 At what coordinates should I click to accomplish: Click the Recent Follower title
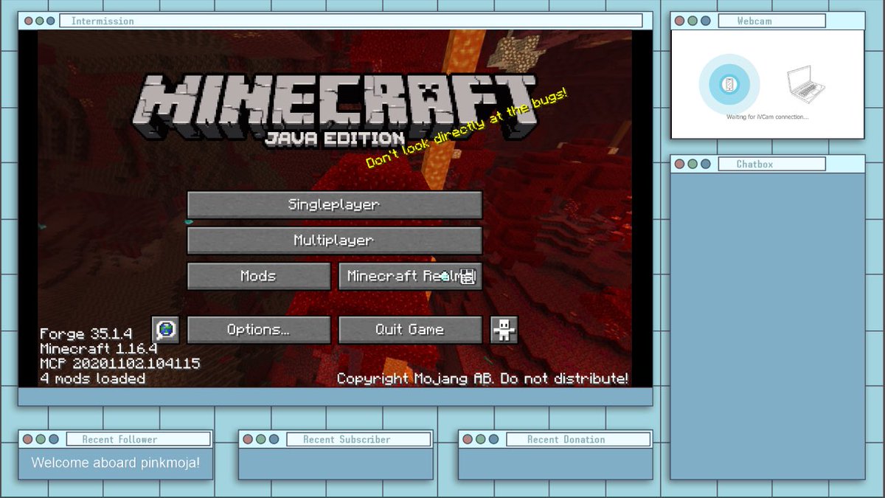tap(119, 439)
